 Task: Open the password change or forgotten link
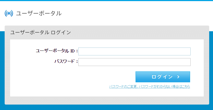point(149,87)
